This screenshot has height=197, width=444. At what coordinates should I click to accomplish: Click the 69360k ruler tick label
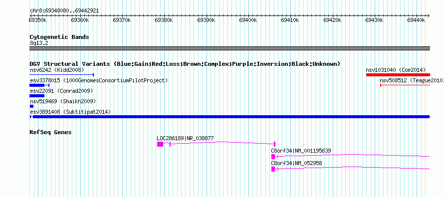tap(80, 20)
